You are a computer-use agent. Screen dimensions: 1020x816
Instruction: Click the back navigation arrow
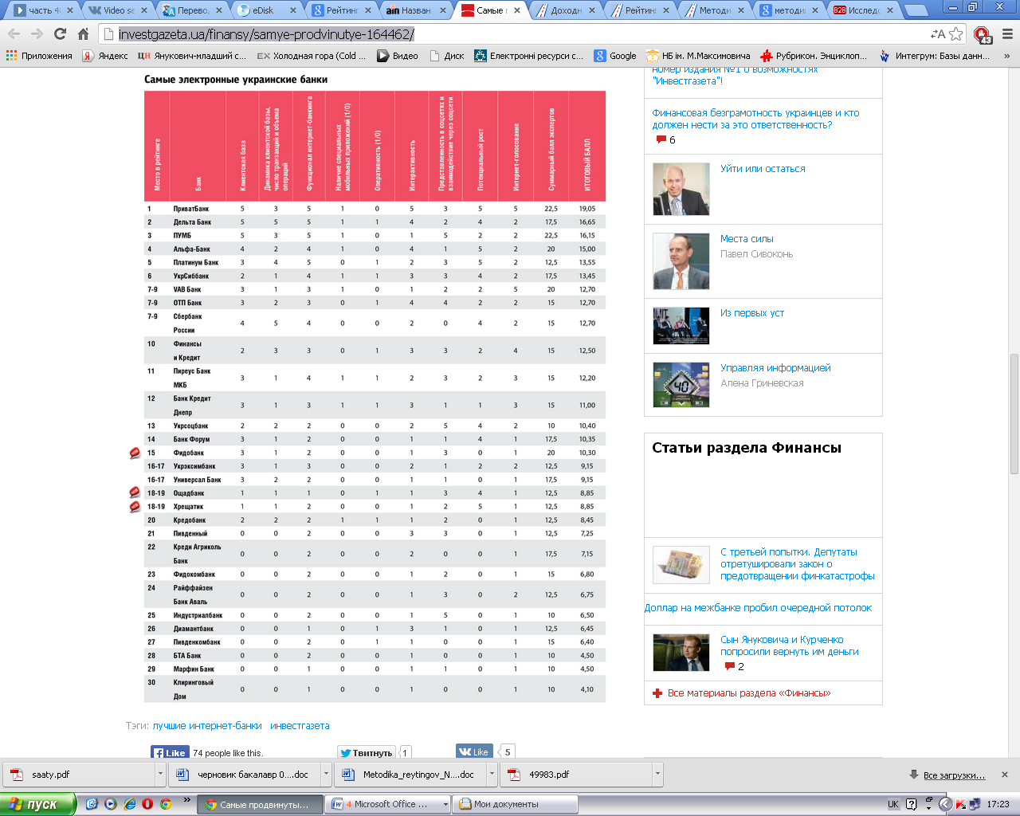tap(14, 33)
